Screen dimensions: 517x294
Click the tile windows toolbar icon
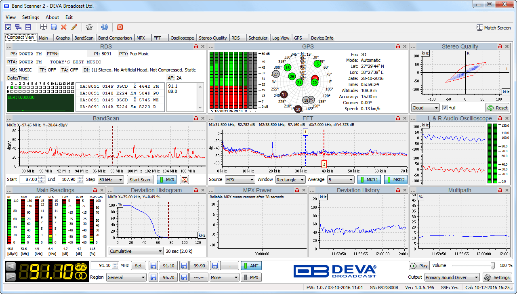(x=28, y=27)
